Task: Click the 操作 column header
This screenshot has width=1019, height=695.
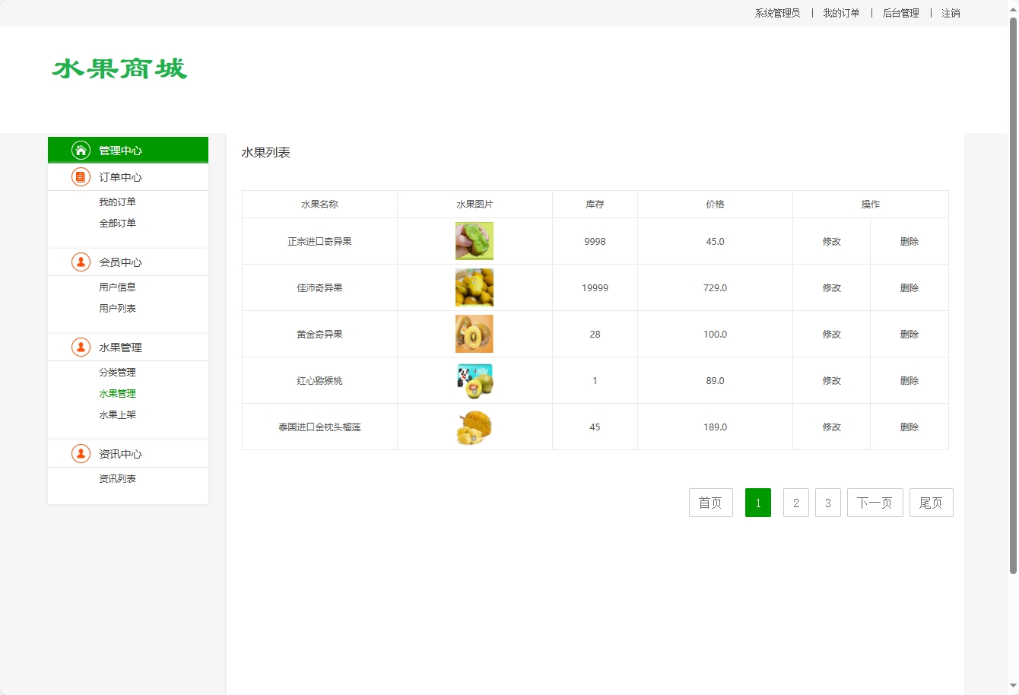Action: point(871,204)
